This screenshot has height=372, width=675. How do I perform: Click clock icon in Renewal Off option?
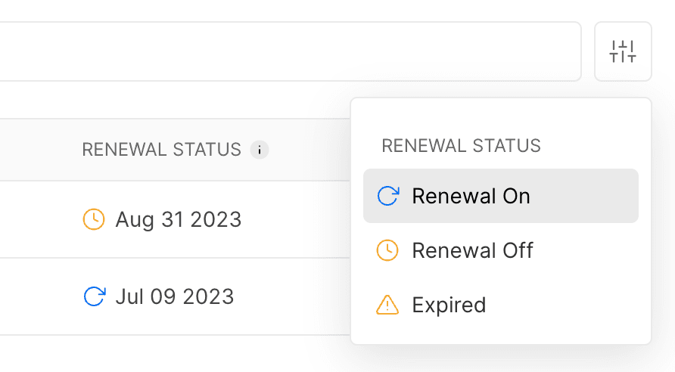[x=387, y=251]
